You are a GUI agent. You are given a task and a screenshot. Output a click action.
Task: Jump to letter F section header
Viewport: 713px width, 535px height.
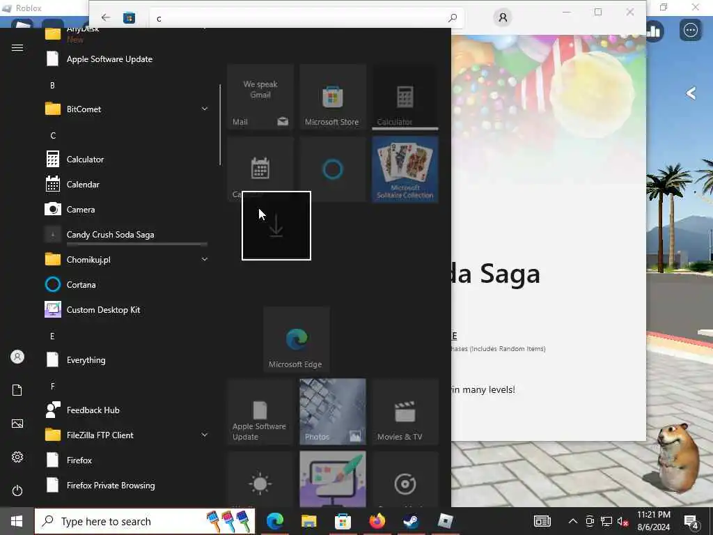[x=52, y=386]
